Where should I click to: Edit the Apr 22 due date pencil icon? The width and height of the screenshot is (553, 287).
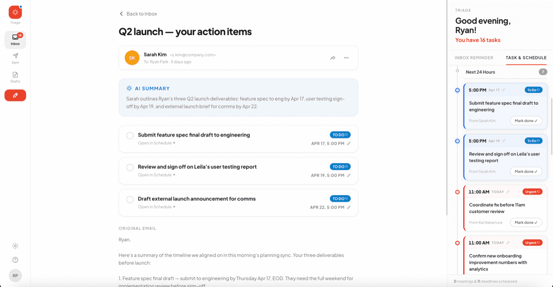349,207
